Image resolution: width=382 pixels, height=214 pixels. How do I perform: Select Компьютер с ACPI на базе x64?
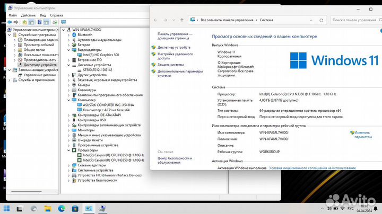(106, 110)
